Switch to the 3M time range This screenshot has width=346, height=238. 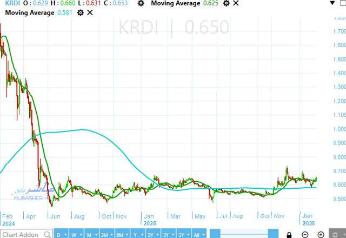(104, 234)
